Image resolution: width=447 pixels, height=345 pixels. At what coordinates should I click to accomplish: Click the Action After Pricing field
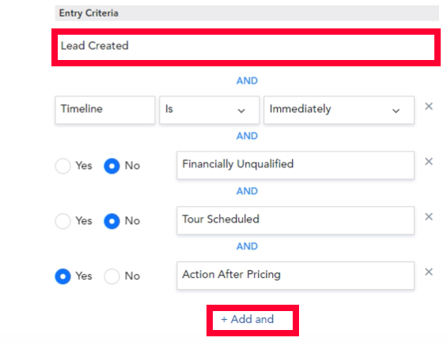pyautogui.click(x=295, y=276)
